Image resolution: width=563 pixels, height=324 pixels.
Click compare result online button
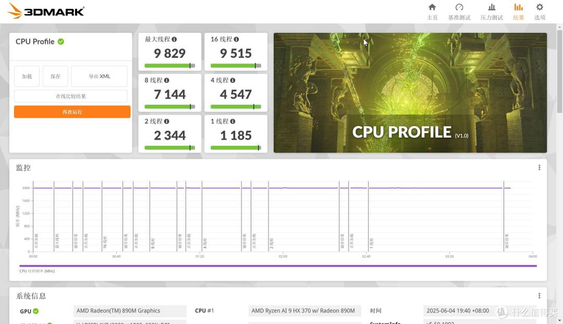(71, 96)
